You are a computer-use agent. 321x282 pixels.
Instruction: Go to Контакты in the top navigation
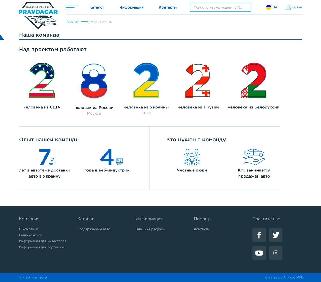(x=168, y=7)
